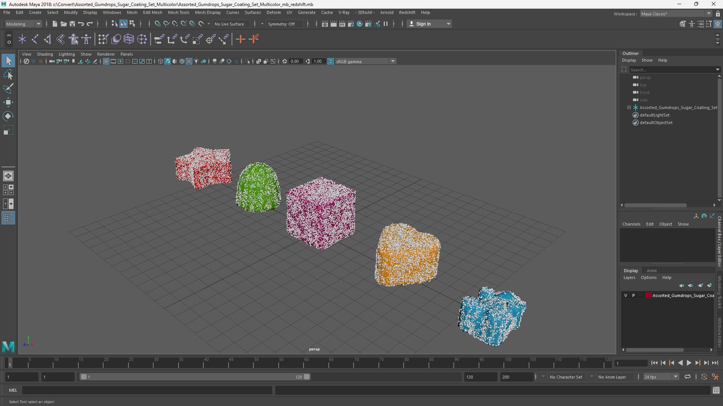Activate the Rotate tool

point(8,116)
